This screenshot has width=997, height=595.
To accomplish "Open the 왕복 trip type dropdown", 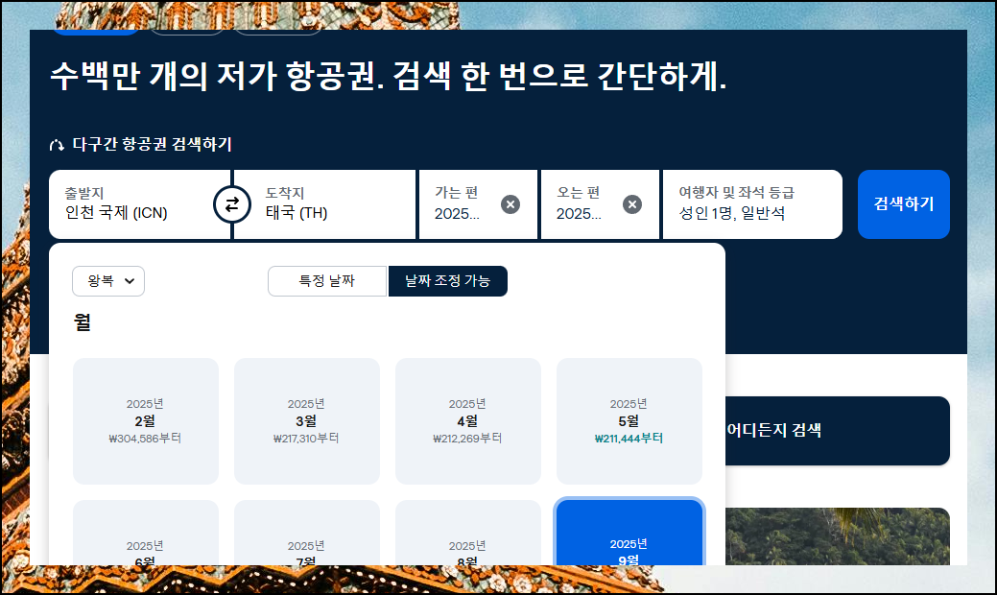I will tap(108, 281).
